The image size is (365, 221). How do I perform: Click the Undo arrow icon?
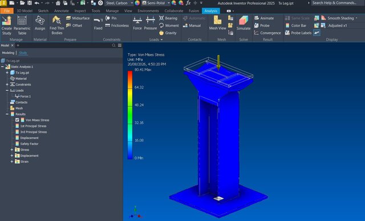(36, 3)
